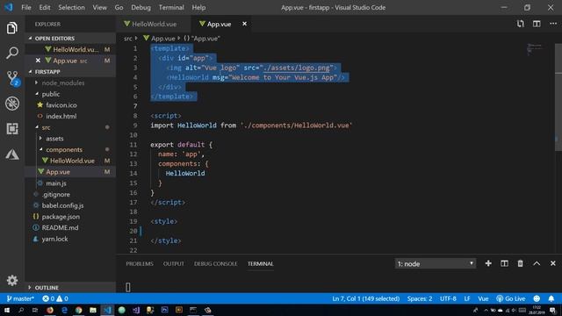Open the Edit menu

(45, 7)
